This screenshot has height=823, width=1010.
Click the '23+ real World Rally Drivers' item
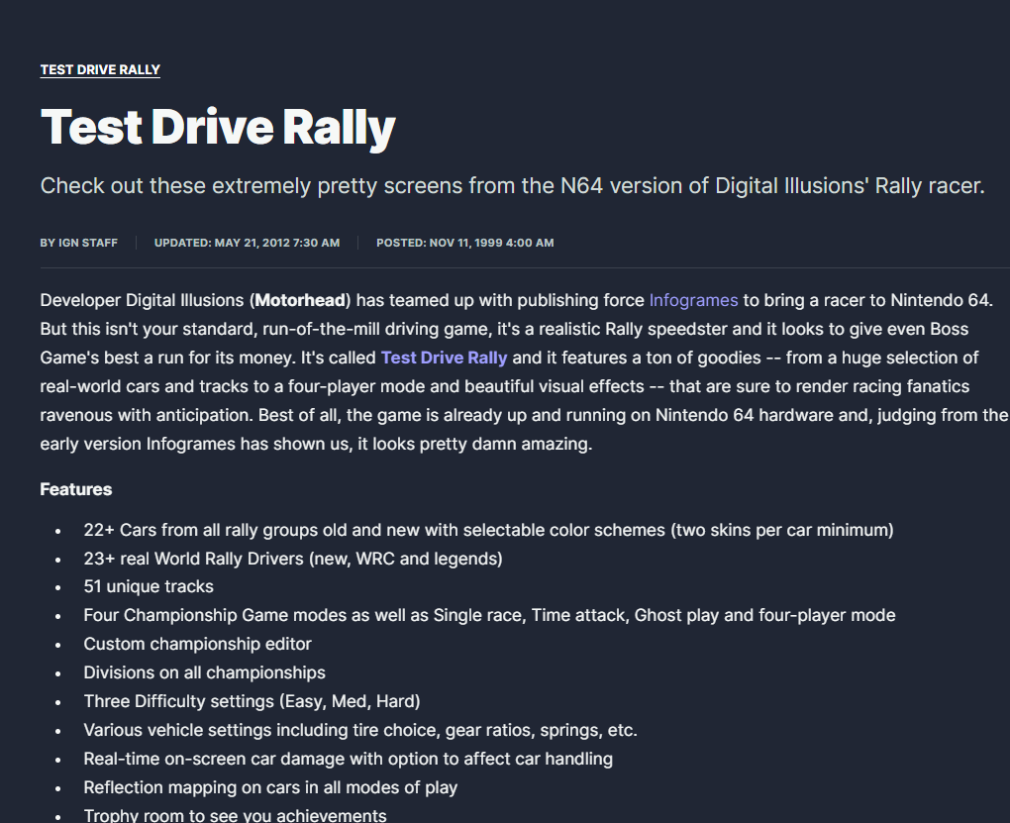click(x=293, y=559)
